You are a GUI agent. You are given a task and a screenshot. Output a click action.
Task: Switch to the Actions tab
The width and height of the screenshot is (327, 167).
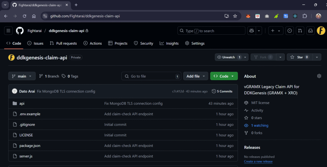(93, 43)
